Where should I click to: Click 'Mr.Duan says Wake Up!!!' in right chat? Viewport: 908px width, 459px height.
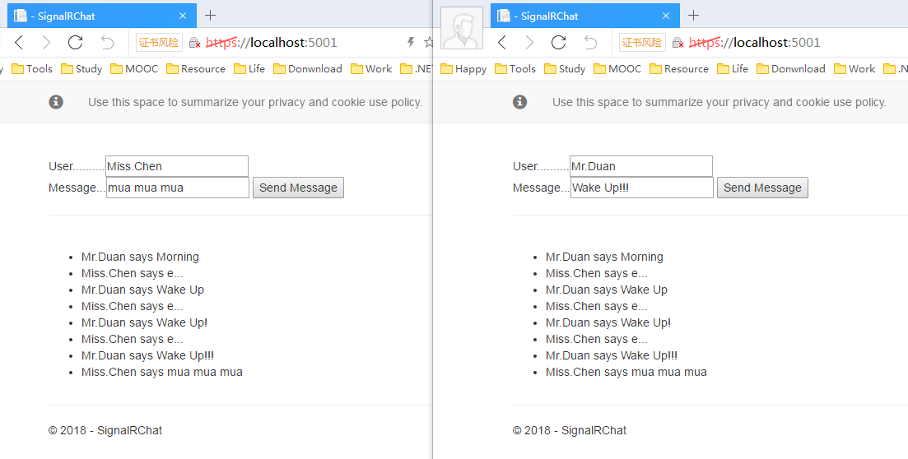tap(612, 355)
